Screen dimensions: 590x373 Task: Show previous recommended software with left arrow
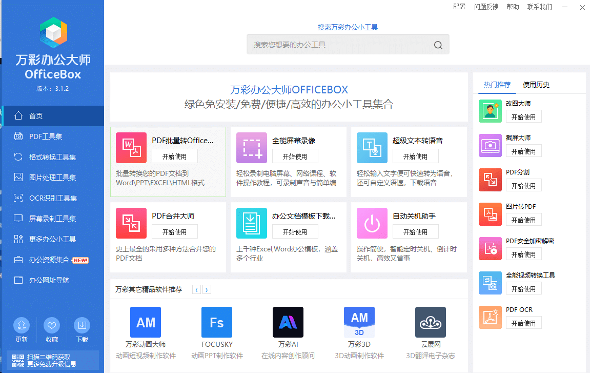[x=196, y=290]
